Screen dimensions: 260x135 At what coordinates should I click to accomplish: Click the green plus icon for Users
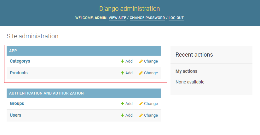point(122,115)
